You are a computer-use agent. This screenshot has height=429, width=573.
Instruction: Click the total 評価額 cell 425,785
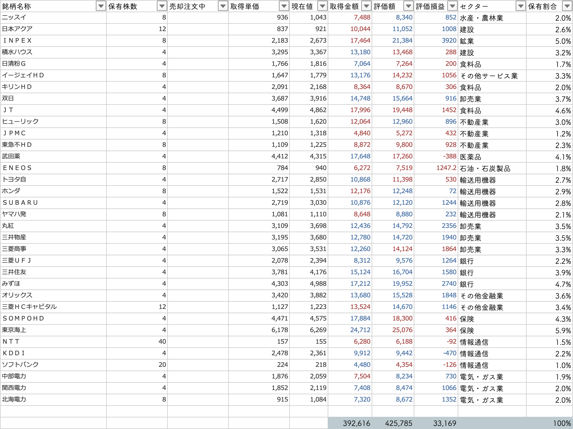(x=393, y=423)
